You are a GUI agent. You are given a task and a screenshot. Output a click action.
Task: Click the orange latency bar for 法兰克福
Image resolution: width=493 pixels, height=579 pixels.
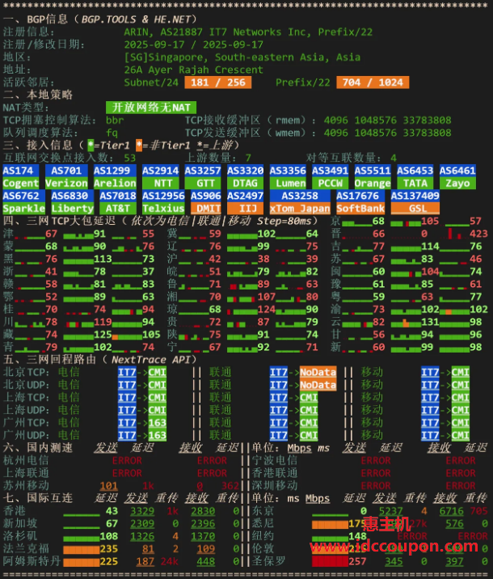click(x=81, y=550)
